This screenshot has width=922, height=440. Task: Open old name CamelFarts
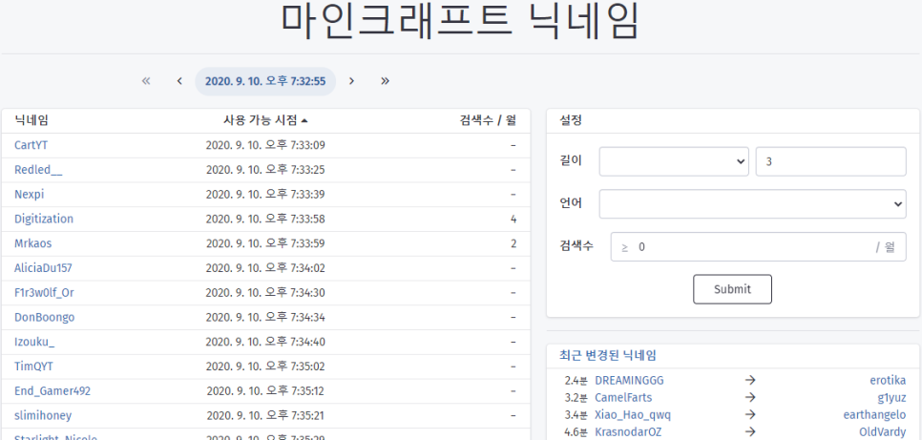(x=623, y=398)
